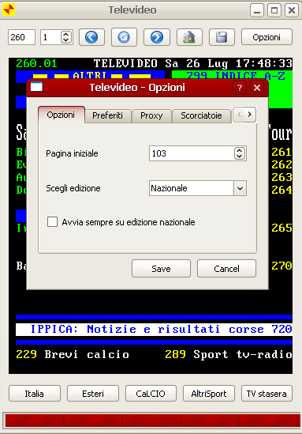
Task: Adjust the Pagina iniziale spinner arrows
Action: tap(240, 153)
